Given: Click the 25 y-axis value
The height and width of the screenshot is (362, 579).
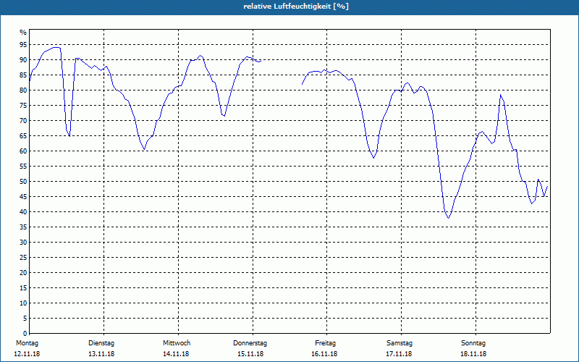Looking at the screenshot, I should (23, 258).
